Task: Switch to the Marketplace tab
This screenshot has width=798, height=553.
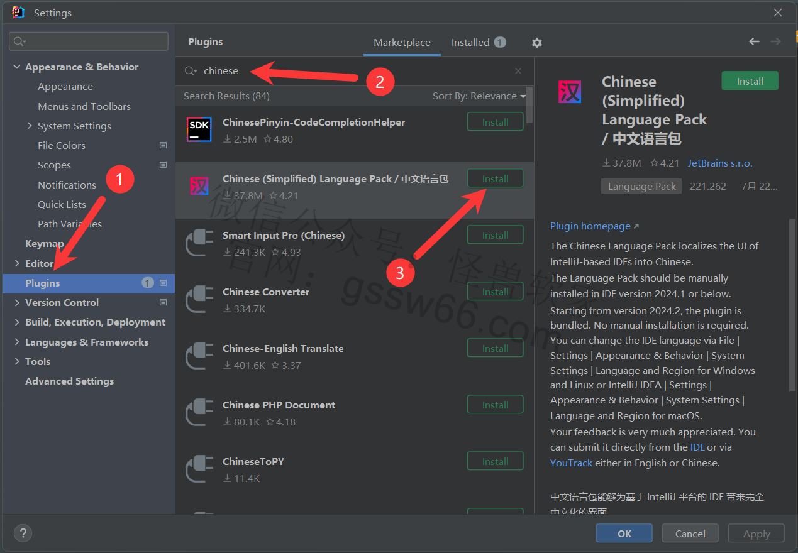Action: tap(402, 42)
